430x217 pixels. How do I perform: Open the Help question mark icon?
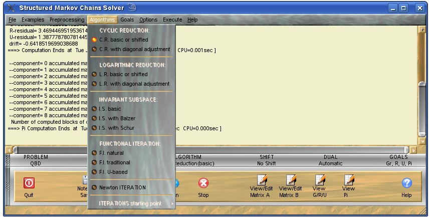(406, 183)
